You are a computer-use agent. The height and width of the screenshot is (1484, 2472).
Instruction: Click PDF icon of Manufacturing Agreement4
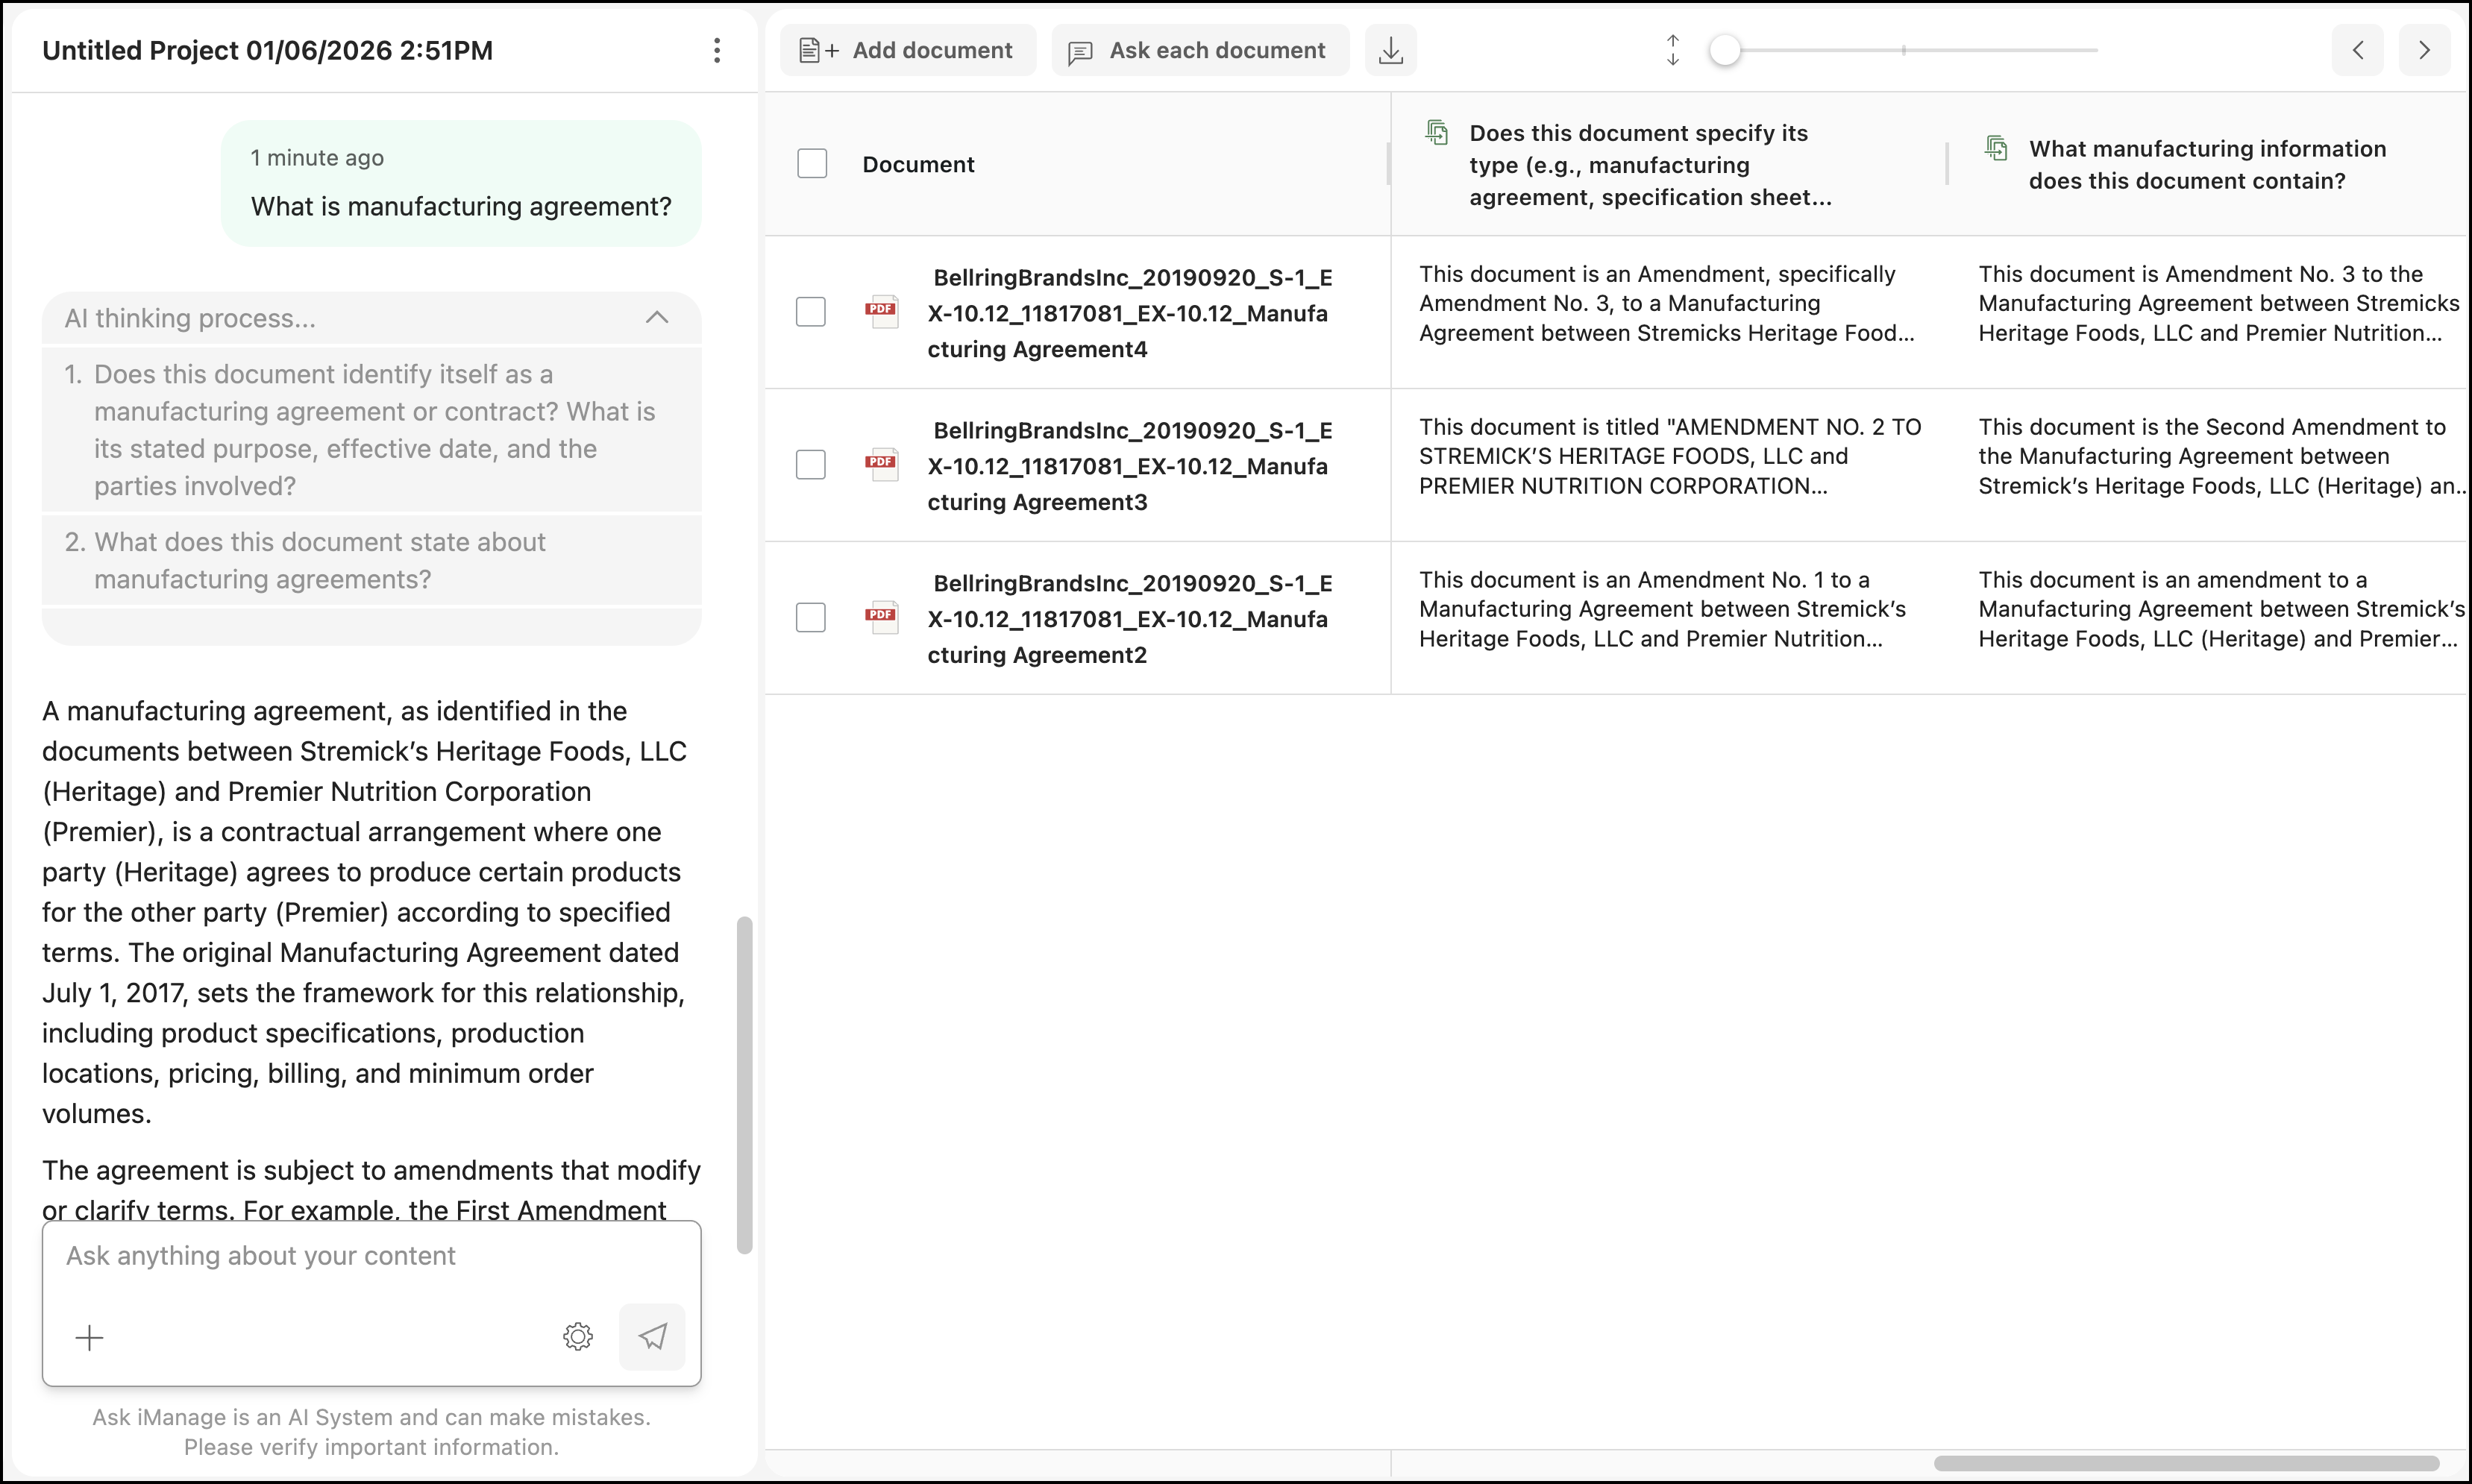(x=881, y=312)
